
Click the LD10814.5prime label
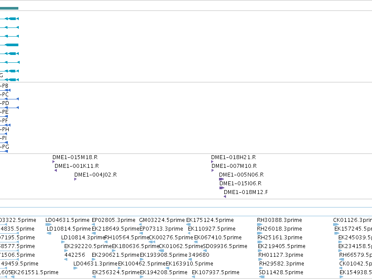[x=69, y=229]
